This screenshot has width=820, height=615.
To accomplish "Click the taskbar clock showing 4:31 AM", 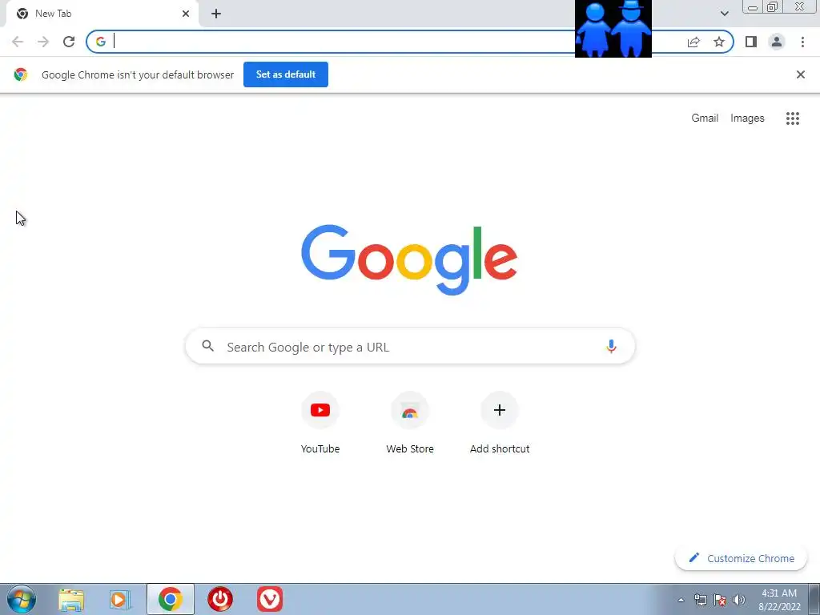I will click(779, 600).
